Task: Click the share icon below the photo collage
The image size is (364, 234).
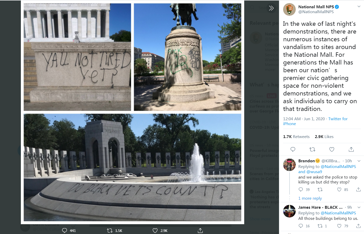Action: [x=200, y=230]
